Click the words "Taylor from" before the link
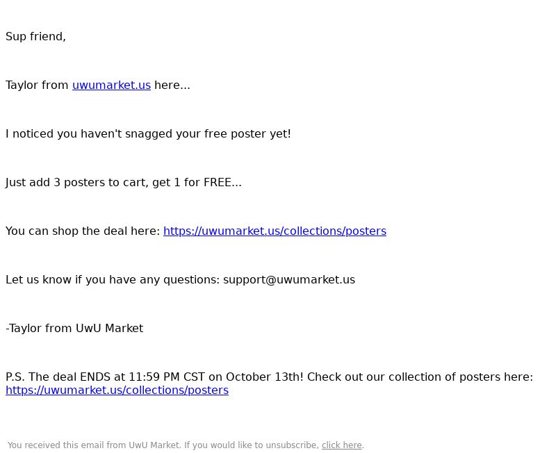The image size is (556, 453). click(x=37, y=85)
